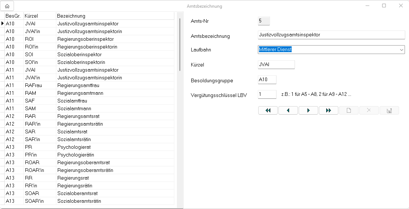Click the Vergütungsschlüssel LBV input field
This screenshot has height=209, width=409.
tap(267, 94)
